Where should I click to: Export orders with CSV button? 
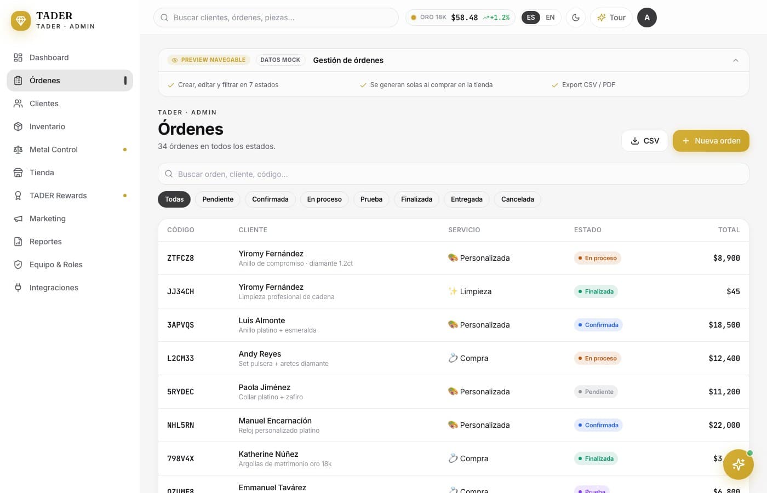pyautogui.click(x=645, y=141)
